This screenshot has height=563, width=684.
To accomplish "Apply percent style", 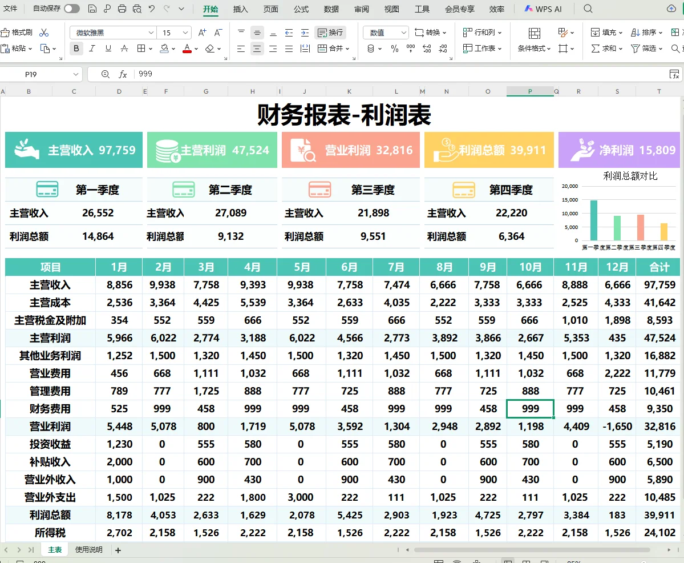I will (x=395, y=49).
